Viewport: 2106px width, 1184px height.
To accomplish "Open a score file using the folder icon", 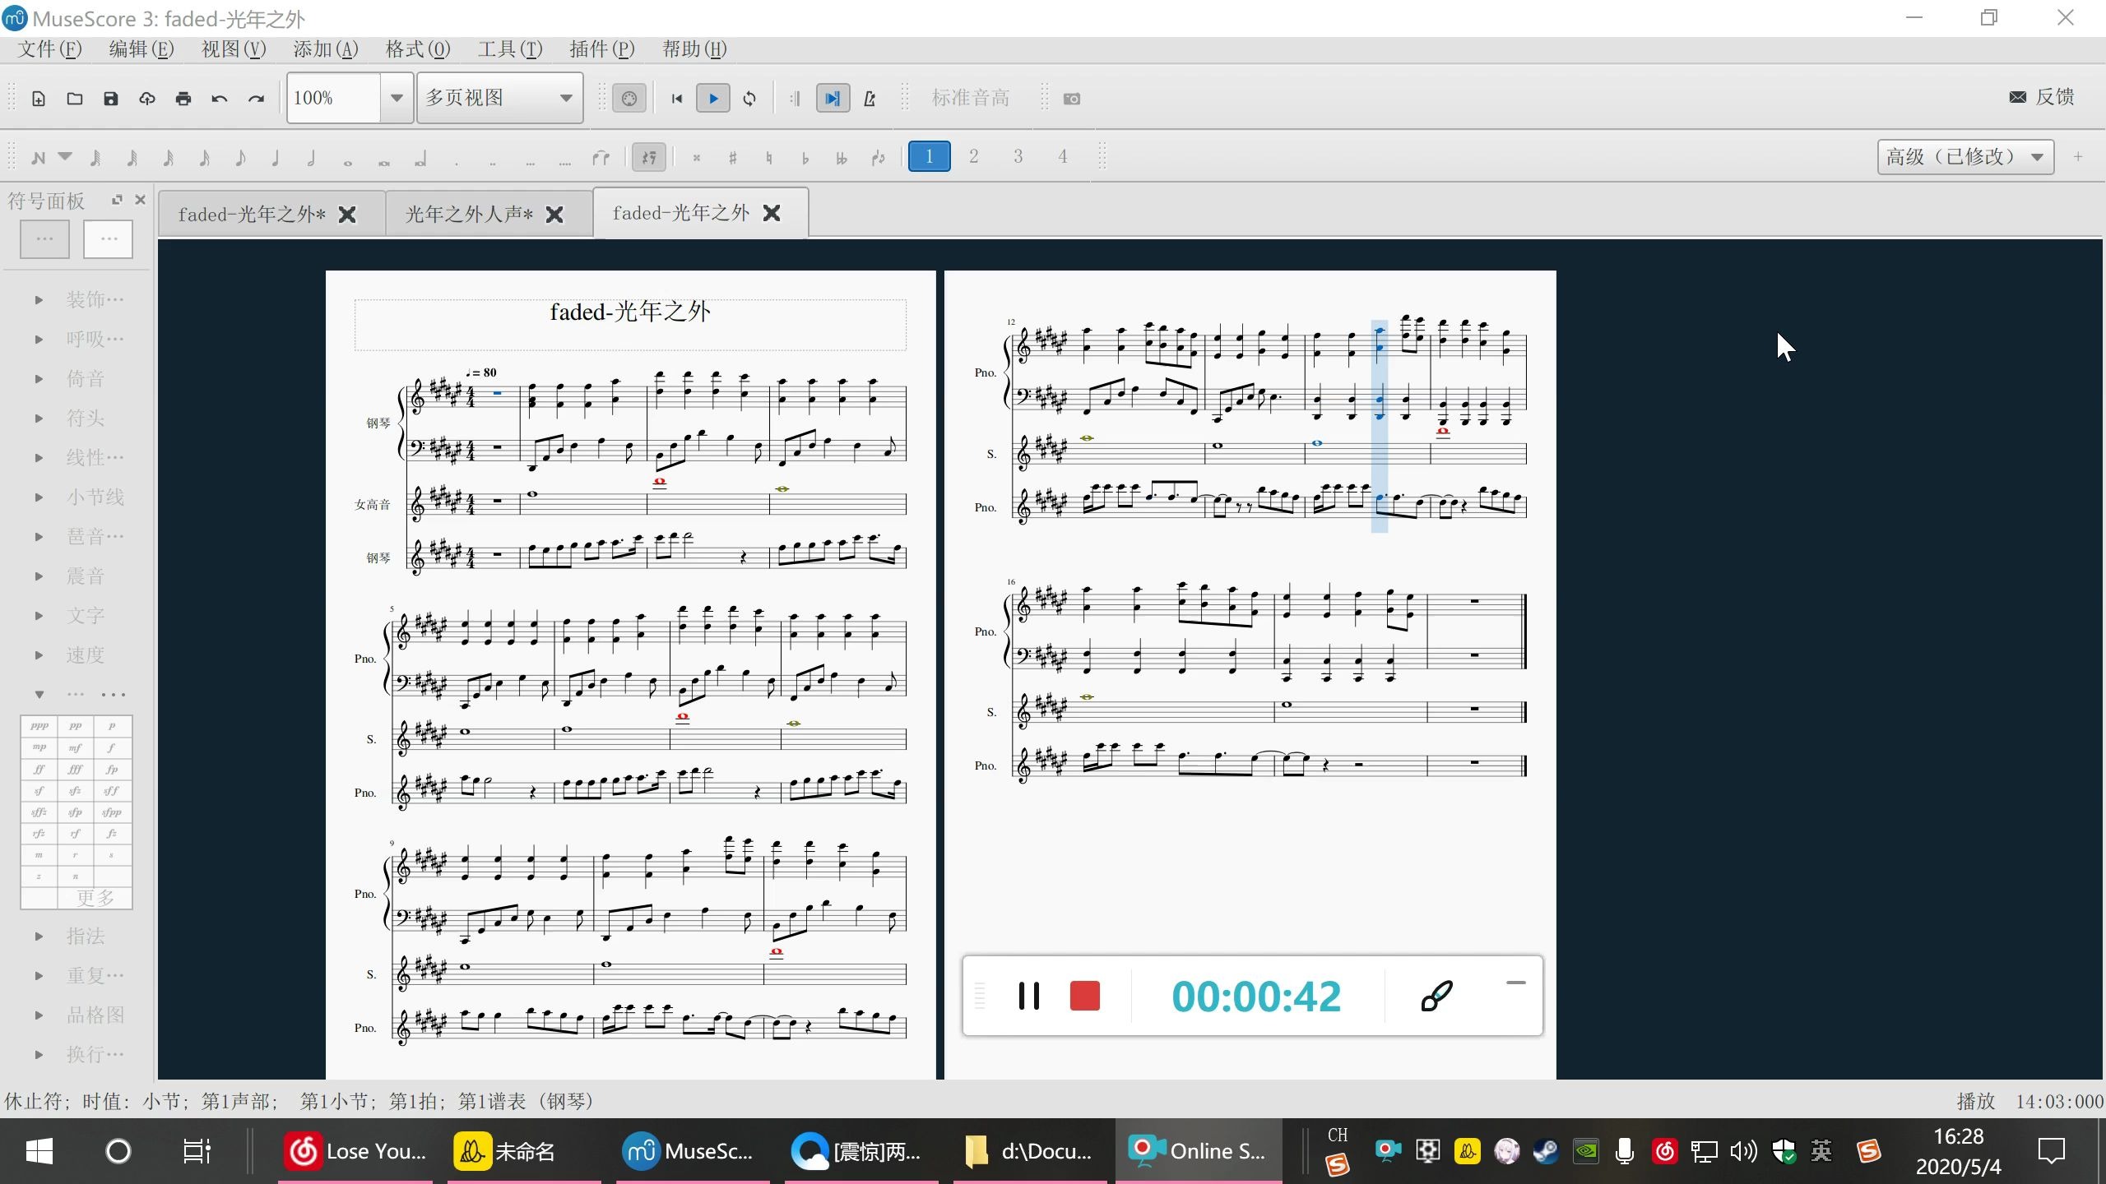I will (x=75, y=99).
